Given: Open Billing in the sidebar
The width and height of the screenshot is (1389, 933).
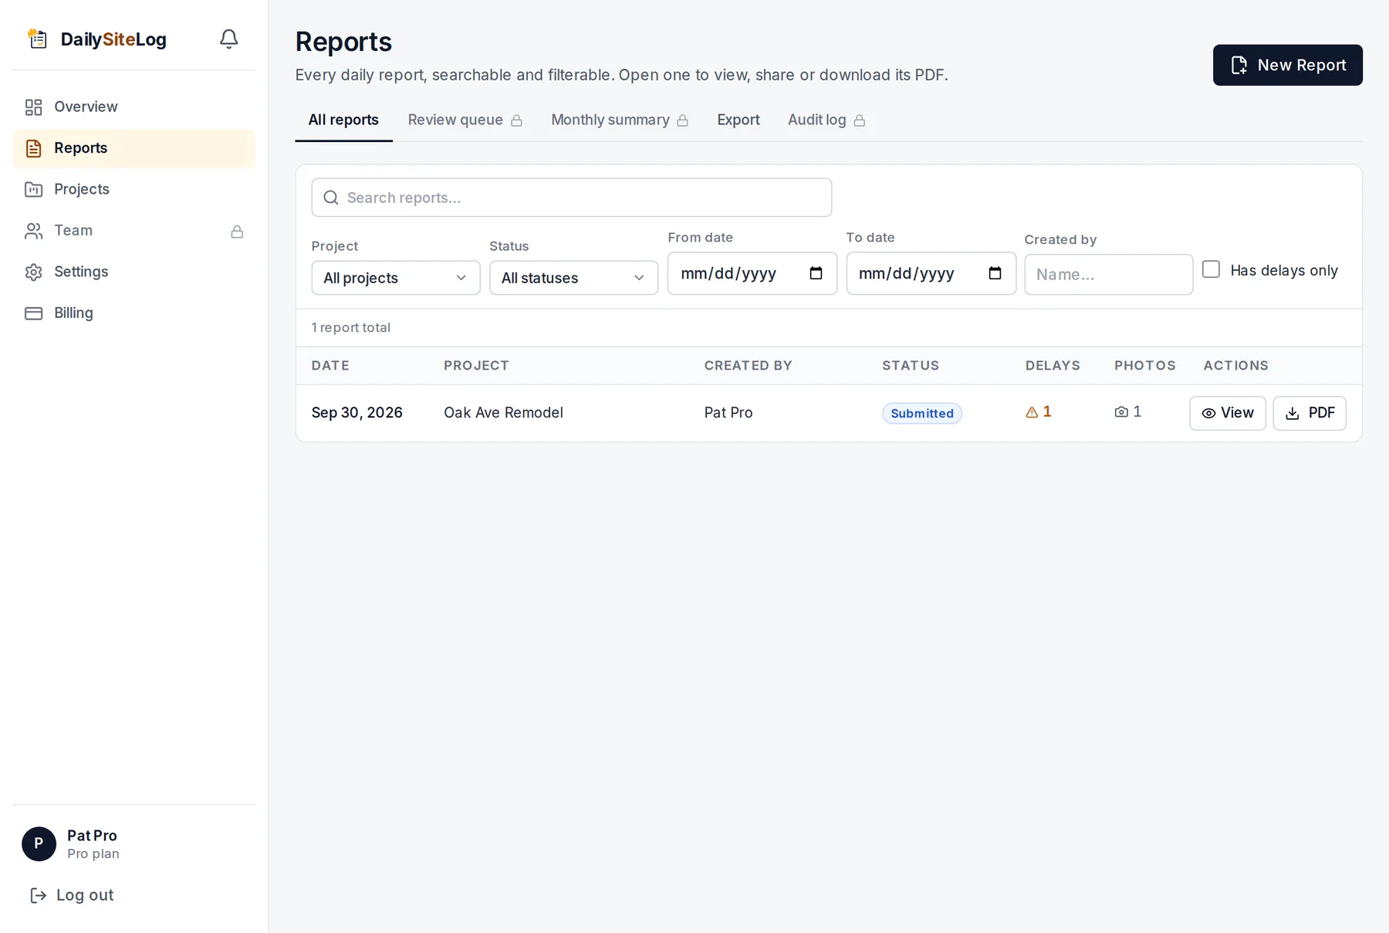Looking at the screenshot, I should 133,313.
